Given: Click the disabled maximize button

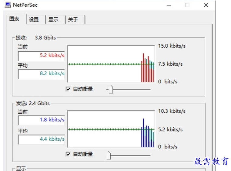Looking at the screenshot, I should (x=187, y=5).
